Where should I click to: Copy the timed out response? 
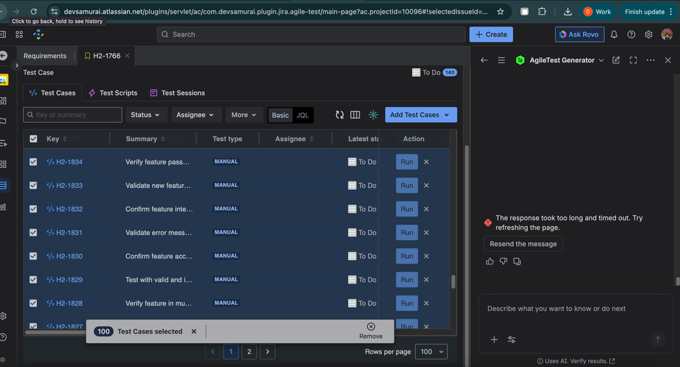click(517, 261)
